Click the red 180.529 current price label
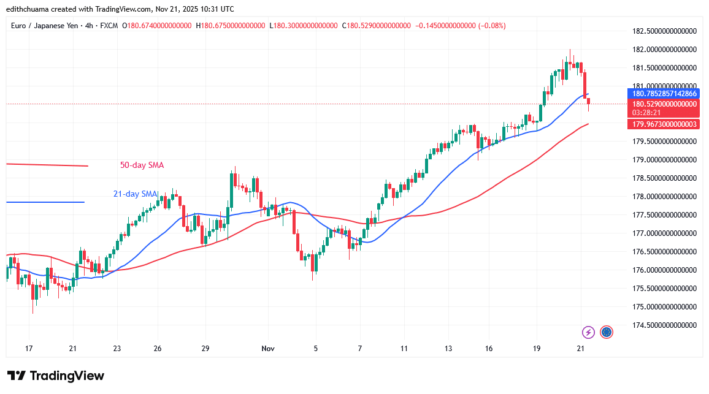 [x=663, y=104]
